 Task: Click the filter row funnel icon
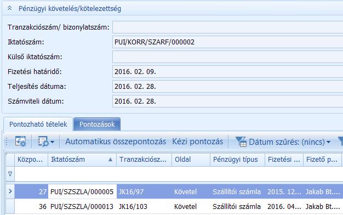[x=10, y=174]
